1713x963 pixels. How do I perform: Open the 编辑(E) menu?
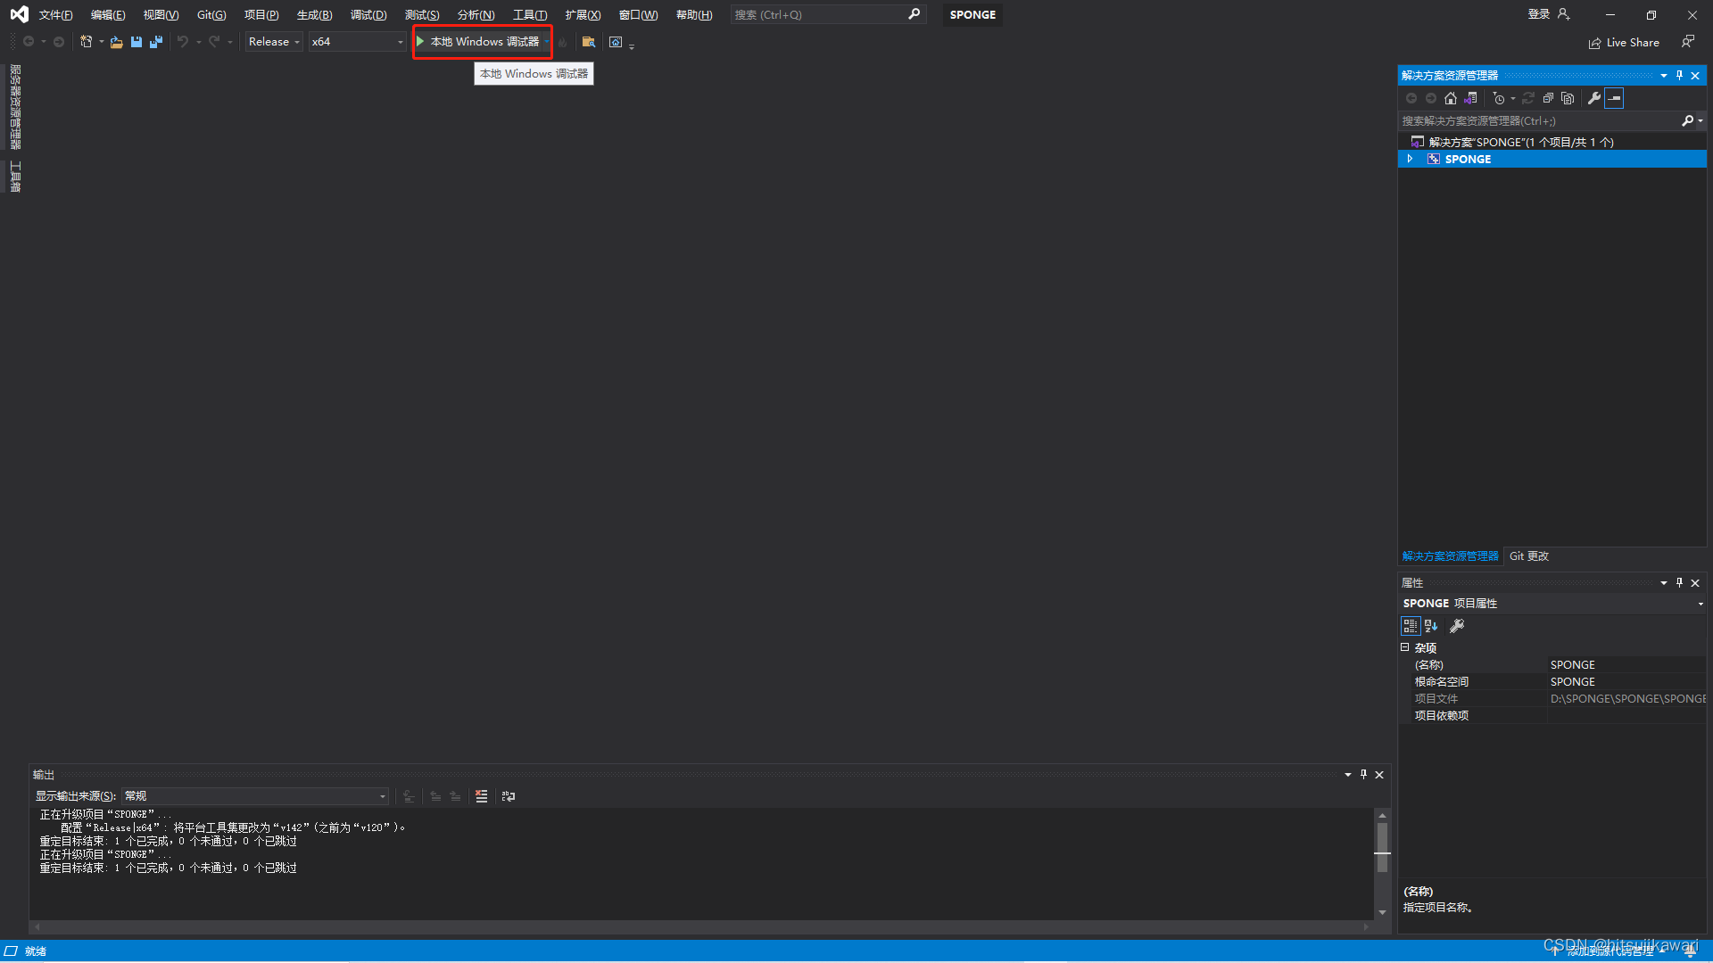[x=108, y=15]
